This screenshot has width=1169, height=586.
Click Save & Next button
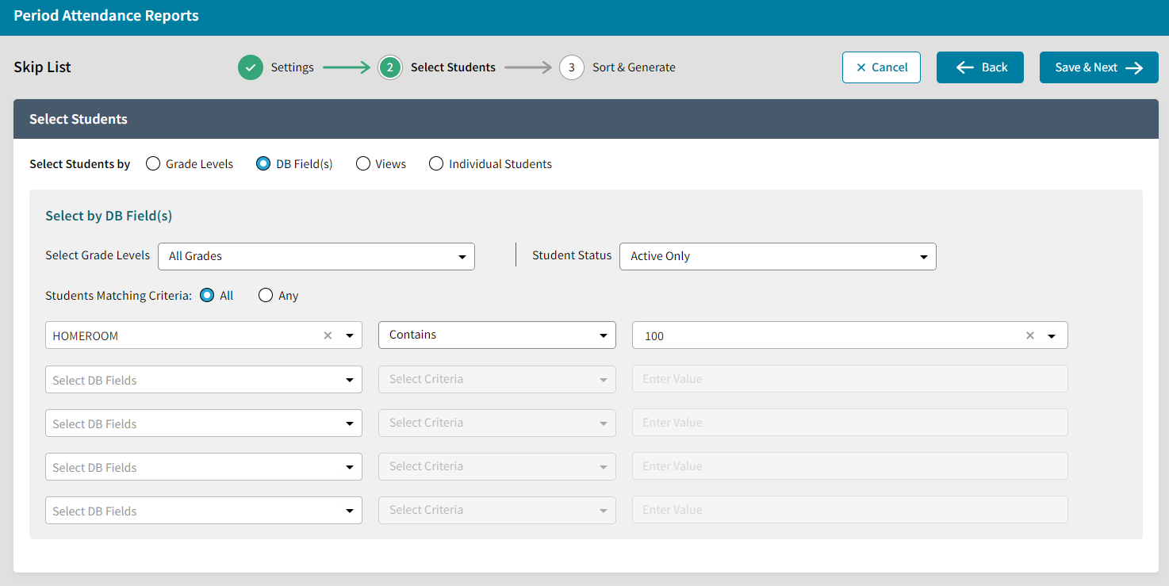[x=1099, y=67]
